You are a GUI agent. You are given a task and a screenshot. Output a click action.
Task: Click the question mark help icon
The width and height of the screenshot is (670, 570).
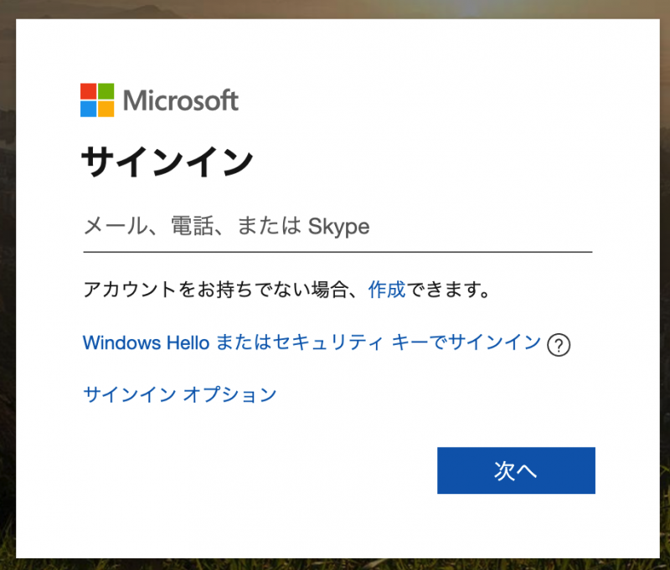[559, 345]
